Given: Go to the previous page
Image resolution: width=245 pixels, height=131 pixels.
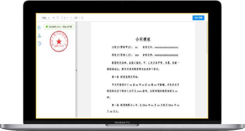Looking at the screenshot, I should click(68, 18).
